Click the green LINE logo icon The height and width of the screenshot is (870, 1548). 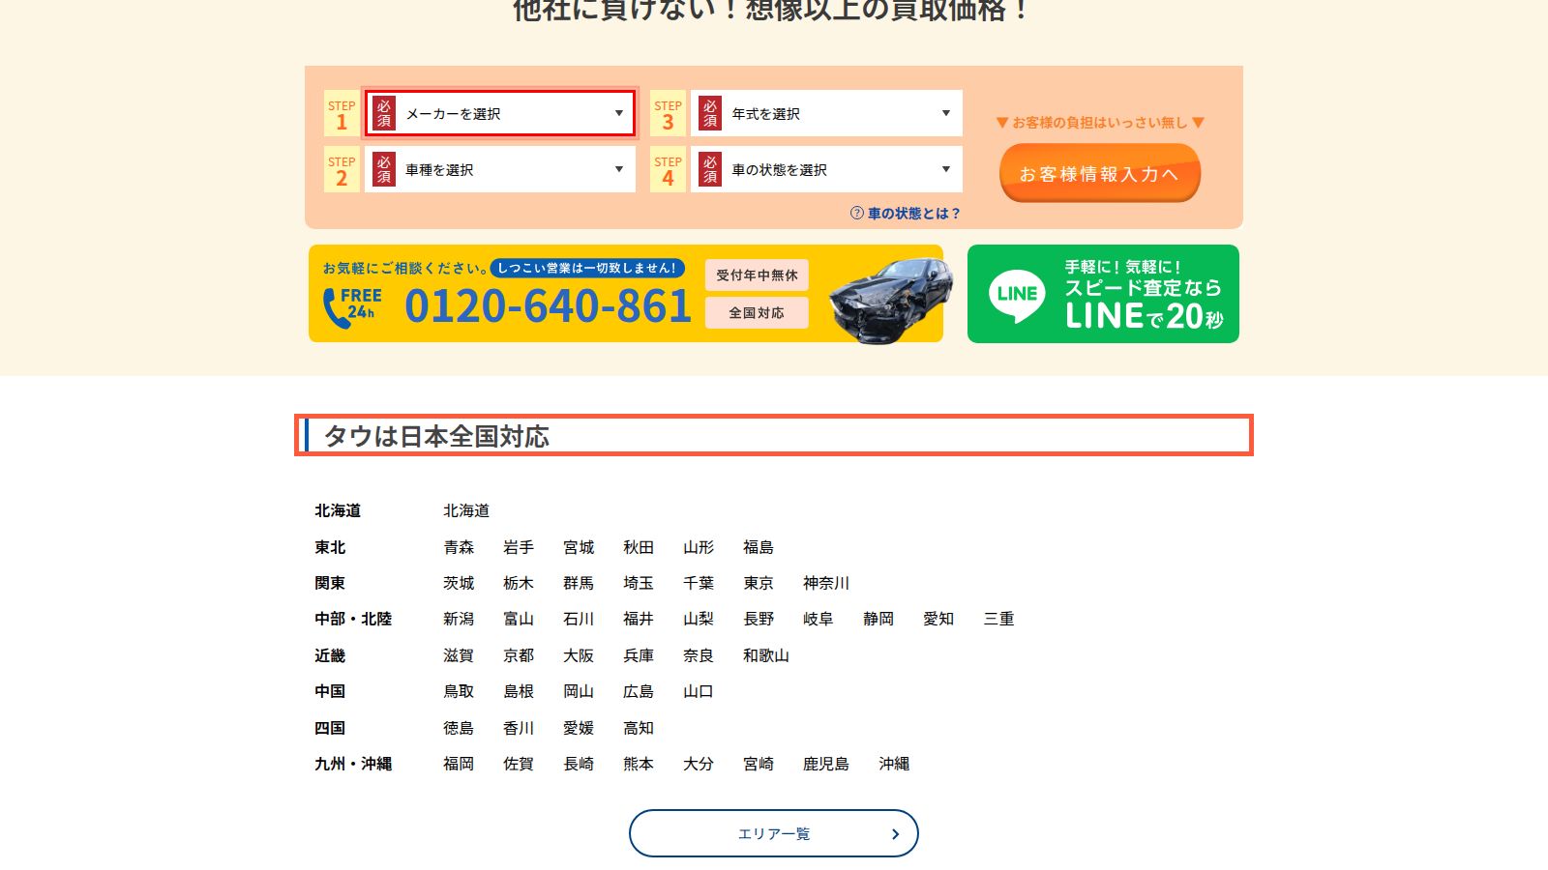(1017, 294)
